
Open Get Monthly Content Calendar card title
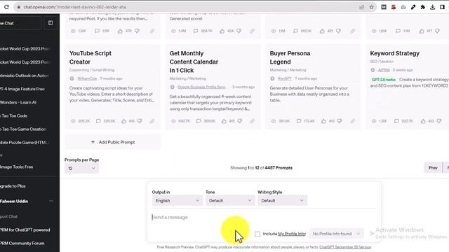(x=194, y=62)
